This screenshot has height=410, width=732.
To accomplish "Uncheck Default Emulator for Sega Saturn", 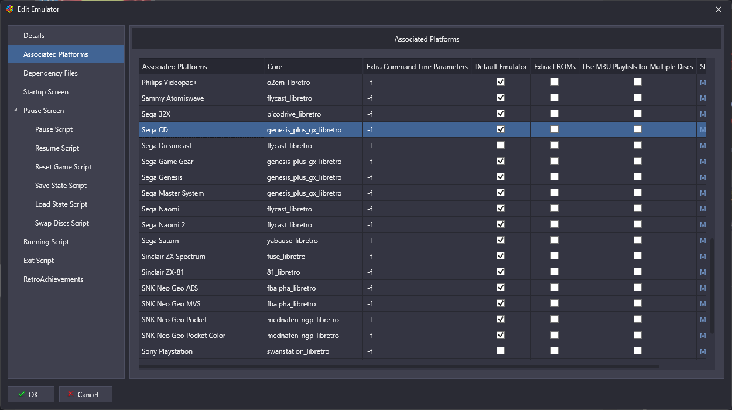I will tap(501, 240).
